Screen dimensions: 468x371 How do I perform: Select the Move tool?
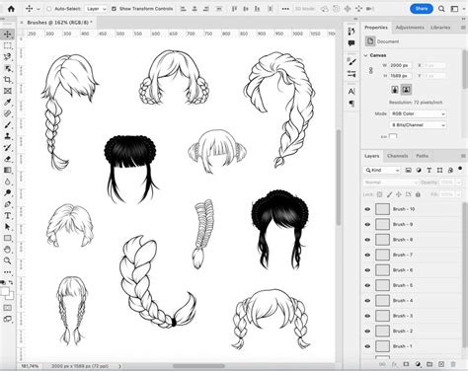click(8, 34)
